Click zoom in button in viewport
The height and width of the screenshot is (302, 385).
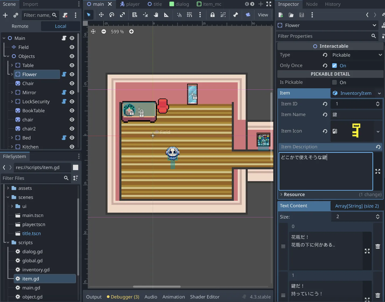point(131,31)
